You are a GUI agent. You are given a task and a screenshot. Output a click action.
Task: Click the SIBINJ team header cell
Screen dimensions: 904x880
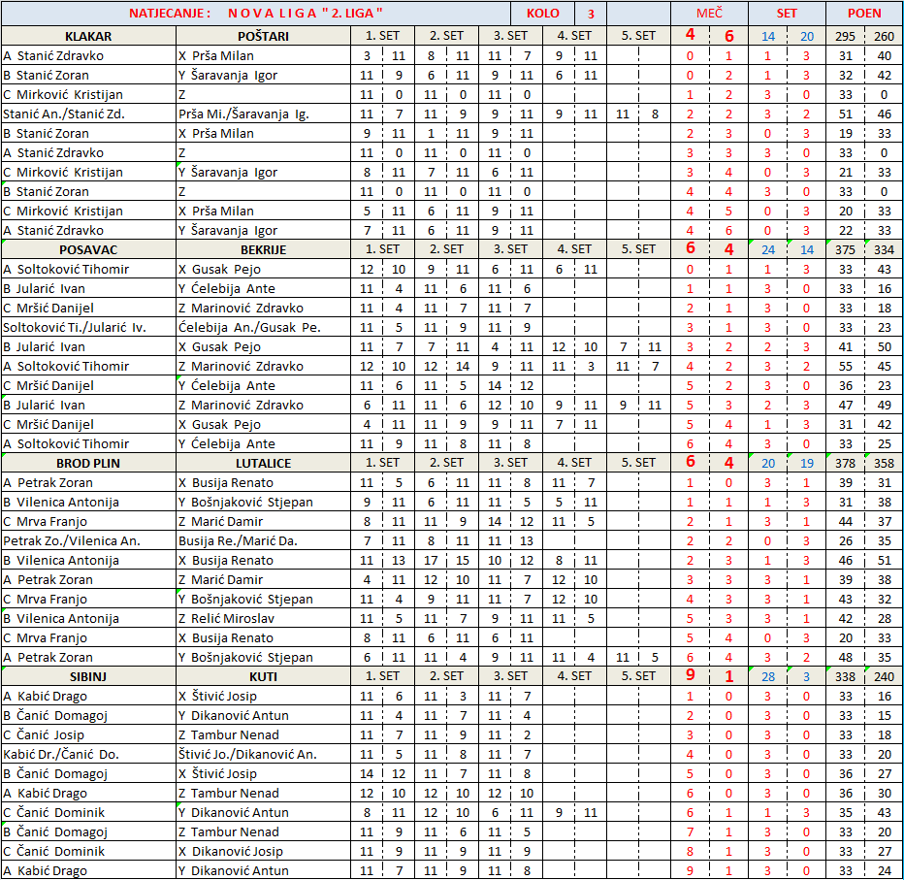[88, 676]
